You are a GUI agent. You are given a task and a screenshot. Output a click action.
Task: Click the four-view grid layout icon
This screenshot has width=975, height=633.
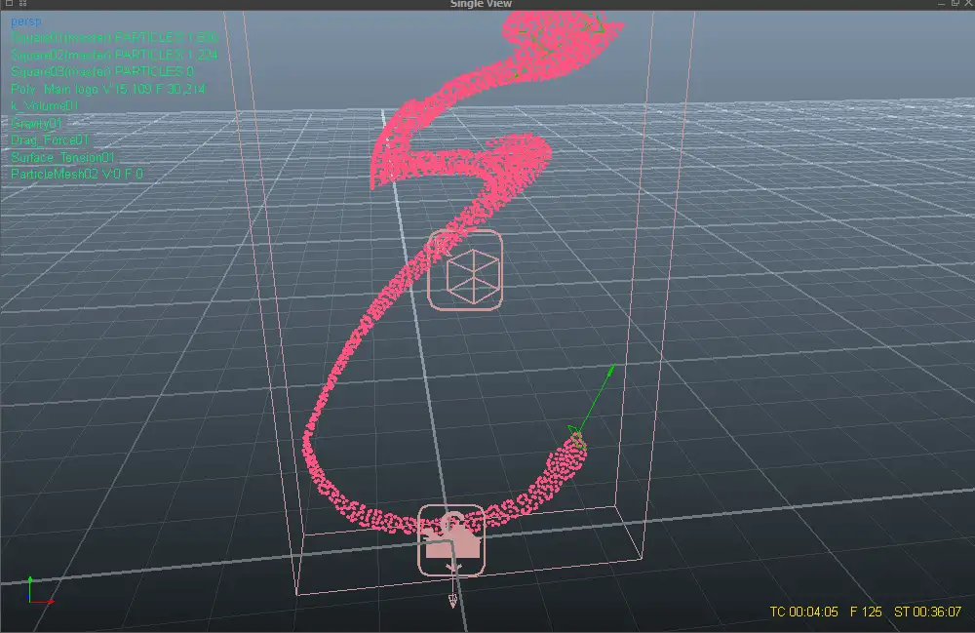pyautogui.click(x=23, y=3)
